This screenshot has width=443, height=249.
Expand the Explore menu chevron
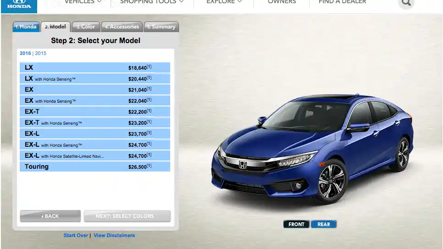coord(239,2)
